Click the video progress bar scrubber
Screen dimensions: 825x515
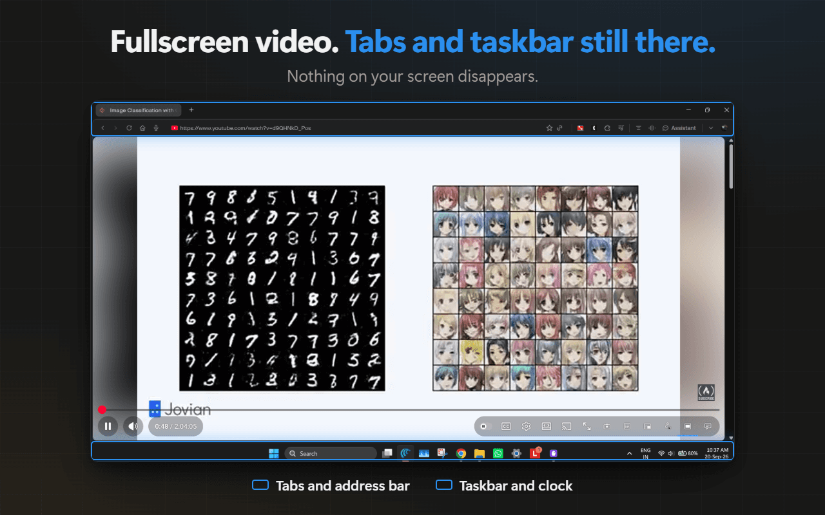pyautogui.click(x=102, y=409)
